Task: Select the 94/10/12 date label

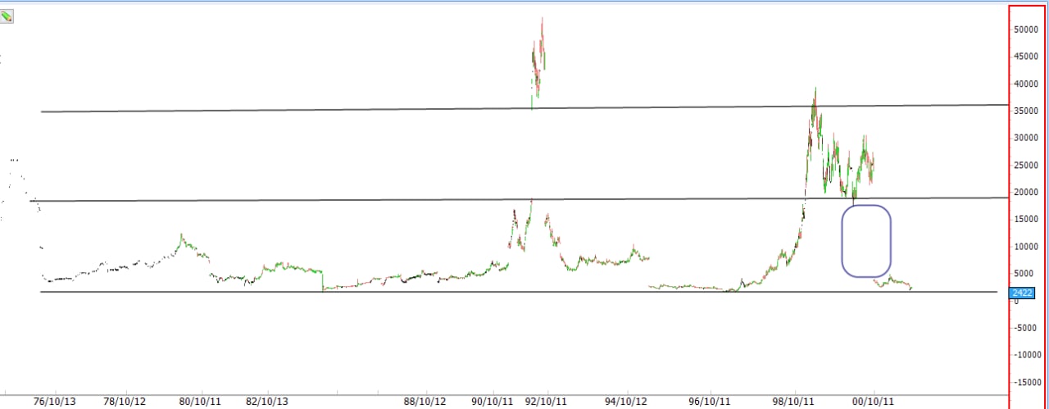Action: pos(626,402)
